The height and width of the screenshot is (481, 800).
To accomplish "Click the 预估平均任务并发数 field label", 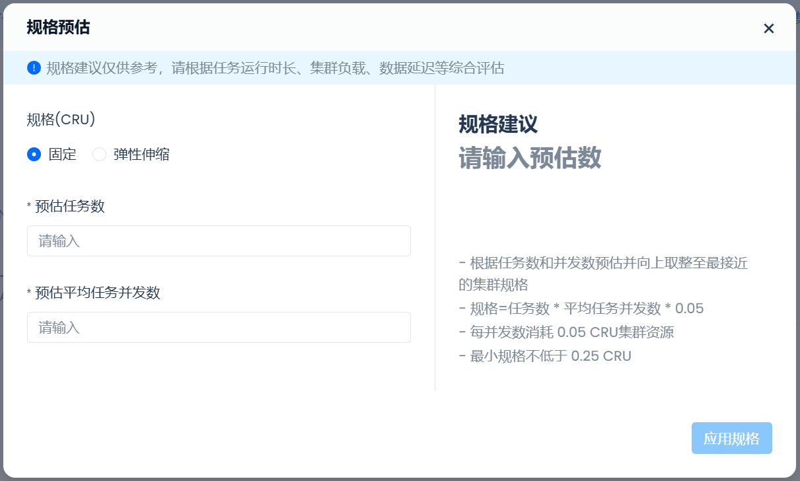I will click(97, 293).
